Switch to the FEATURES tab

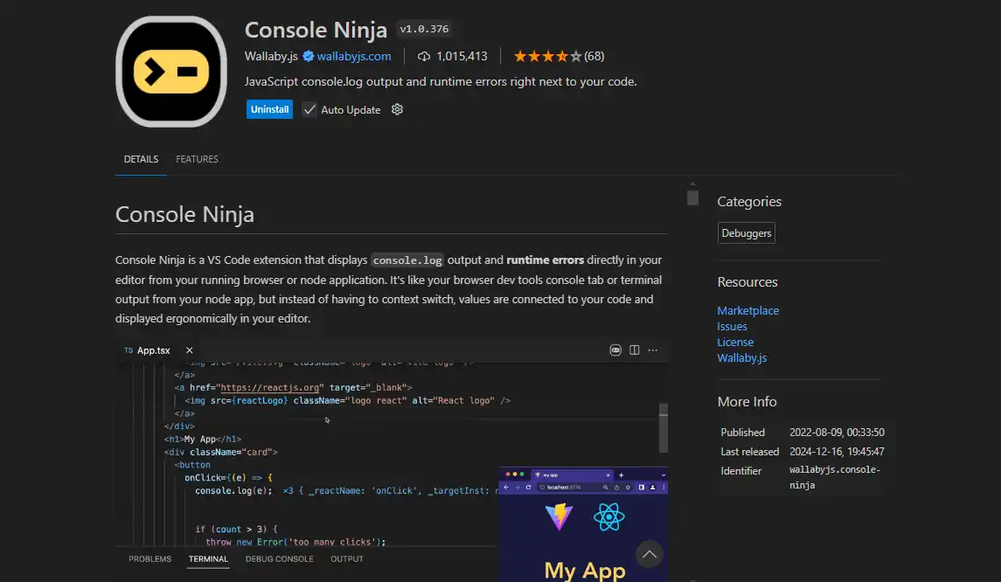pyautogui.click(x=198, y=159)
